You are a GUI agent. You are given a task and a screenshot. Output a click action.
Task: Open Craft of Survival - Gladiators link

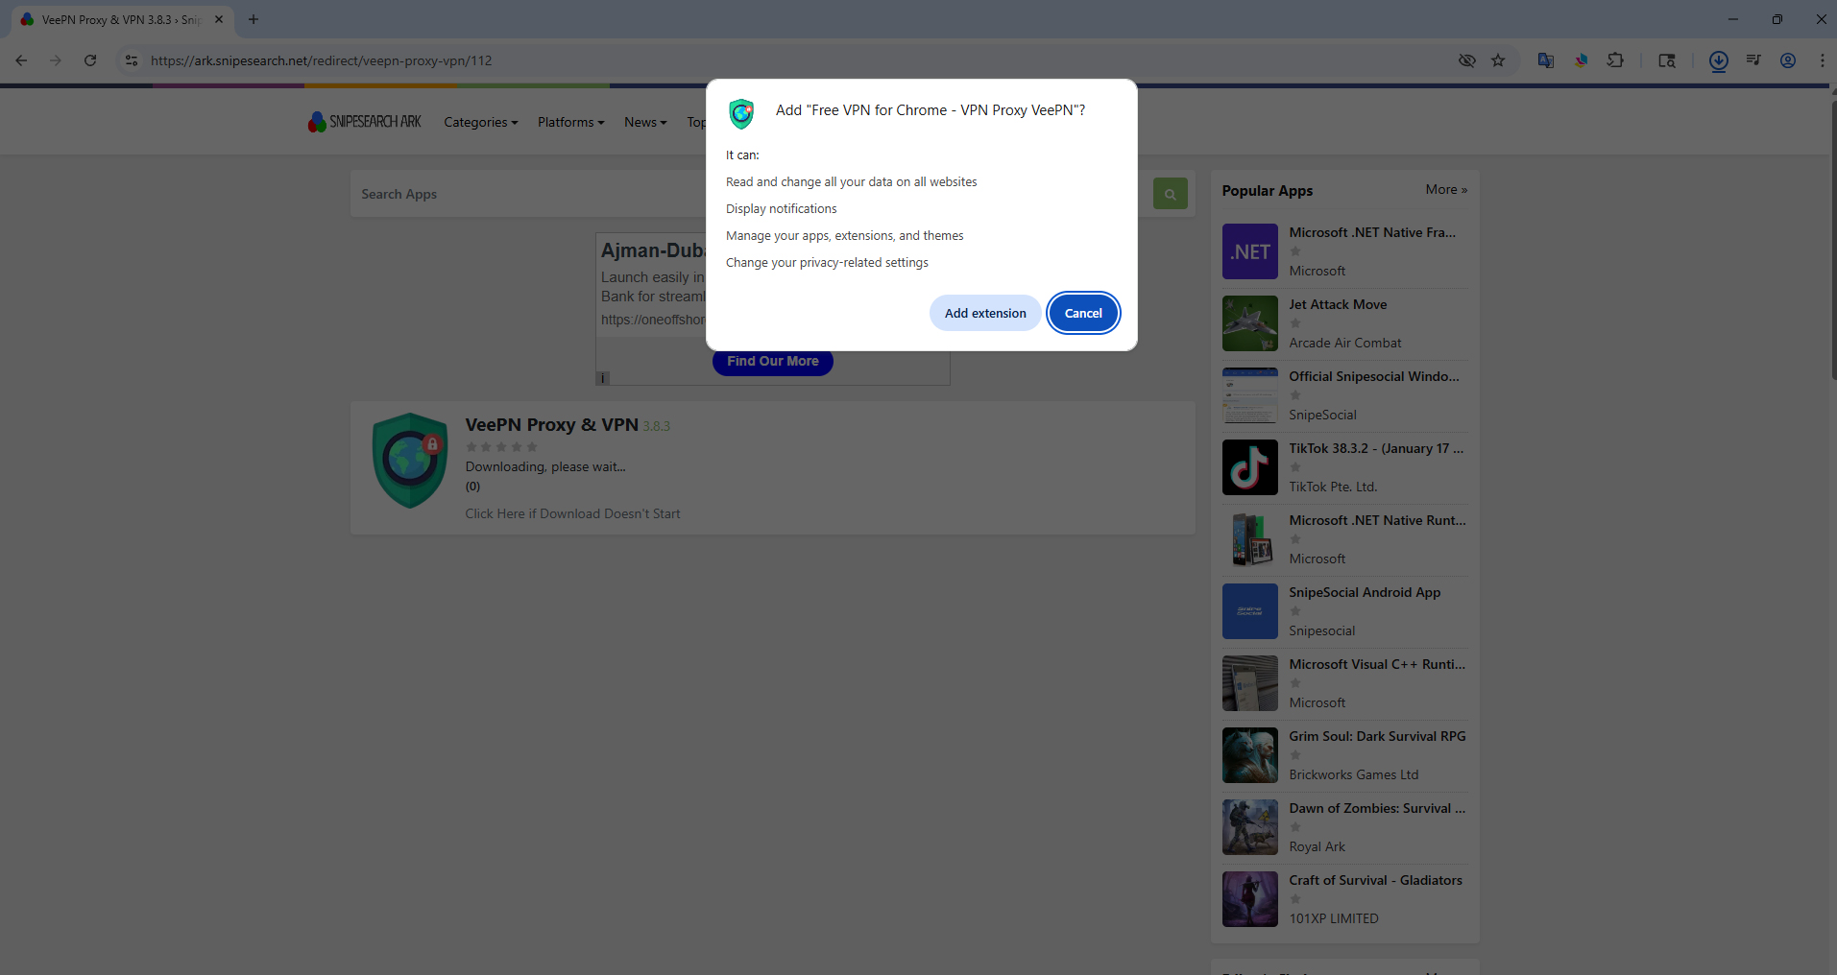pos(1375,880)
